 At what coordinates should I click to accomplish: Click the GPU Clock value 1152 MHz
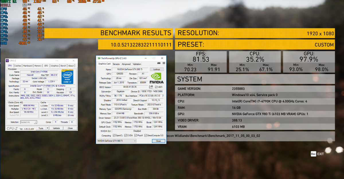tap(118, 122)
